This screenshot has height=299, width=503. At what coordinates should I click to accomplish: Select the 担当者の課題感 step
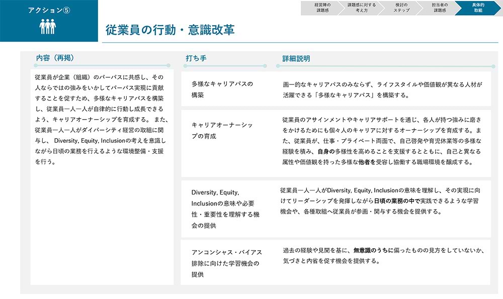coord(440,8)
